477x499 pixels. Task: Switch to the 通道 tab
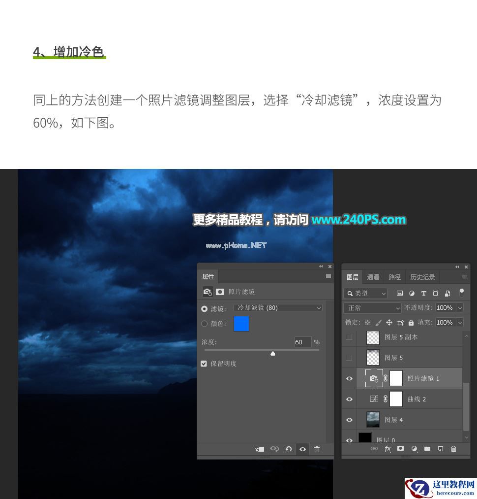tap(373, 277)
